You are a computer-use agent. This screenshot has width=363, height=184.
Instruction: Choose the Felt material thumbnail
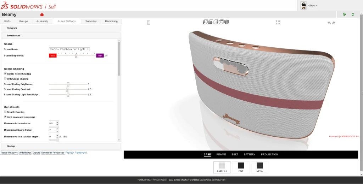pyautogui.click(x=241, y=167)
